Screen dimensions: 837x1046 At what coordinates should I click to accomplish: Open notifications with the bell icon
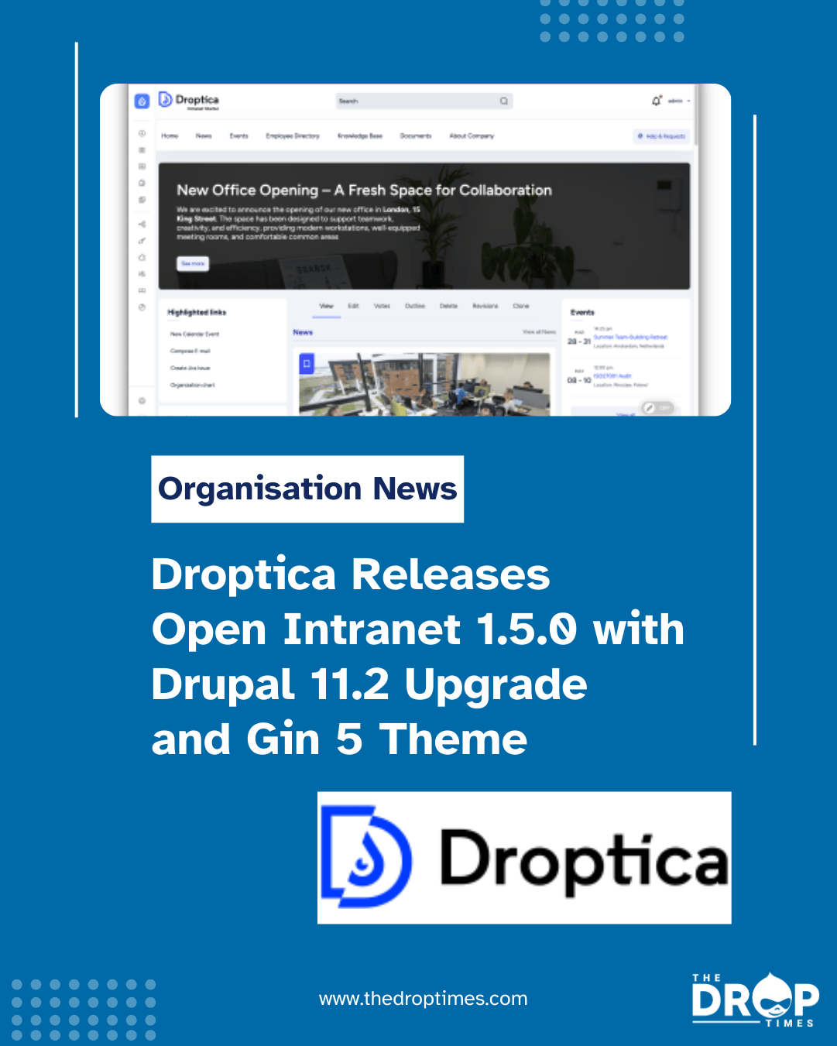click(656, 101)
